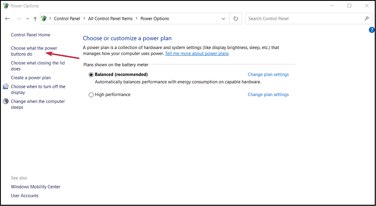
Task: Click the Power Options icon in address bar
Action: [44, 19]
